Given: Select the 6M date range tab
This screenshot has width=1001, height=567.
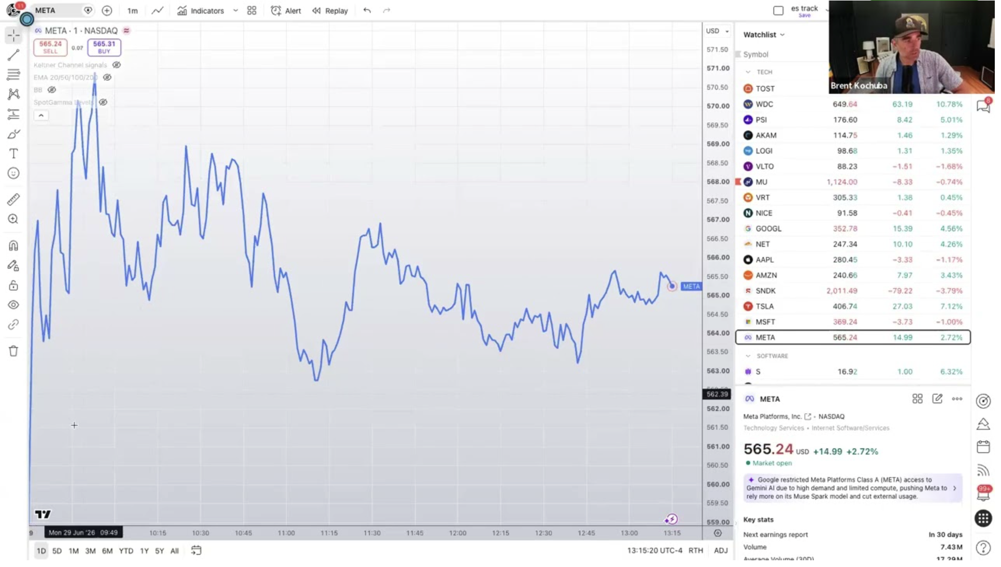Looking at the screenshot, I should point(107,551).
